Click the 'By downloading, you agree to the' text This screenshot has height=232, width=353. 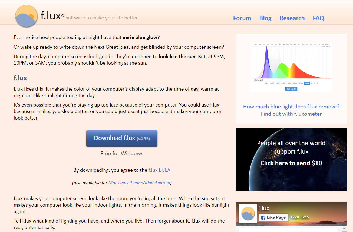tap(110, 170)
